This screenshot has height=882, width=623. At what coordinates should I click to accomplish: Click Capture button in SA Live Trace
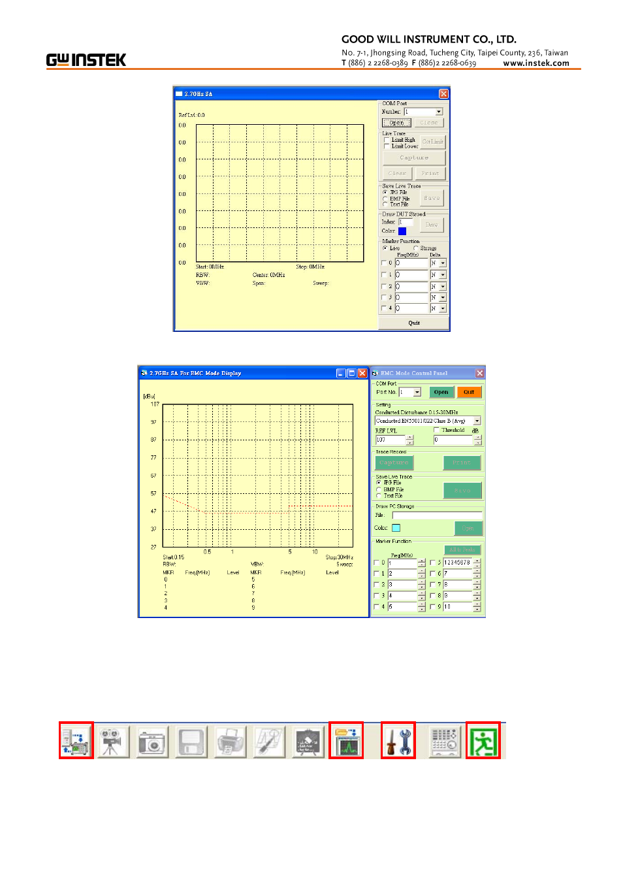point(414,158)
